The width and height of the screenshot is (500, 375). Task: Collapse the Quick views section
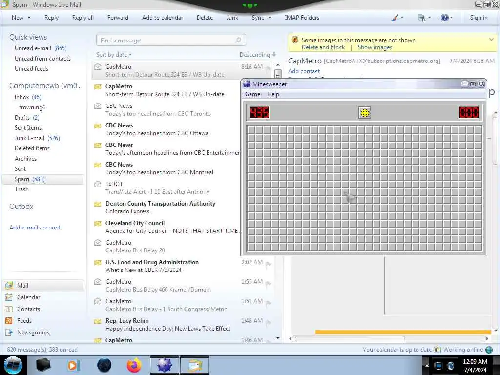click(x=28, y=37)
